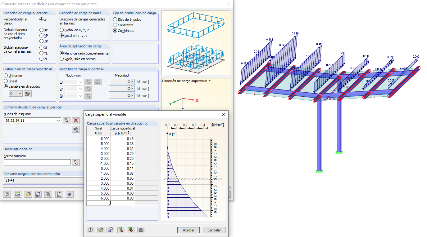Image resolution: width=427 pixels, height=237 pixels.
Task: Pick node 1 graphically in Magnitud section
Action: pyautogui.click(x=89, y=82)
